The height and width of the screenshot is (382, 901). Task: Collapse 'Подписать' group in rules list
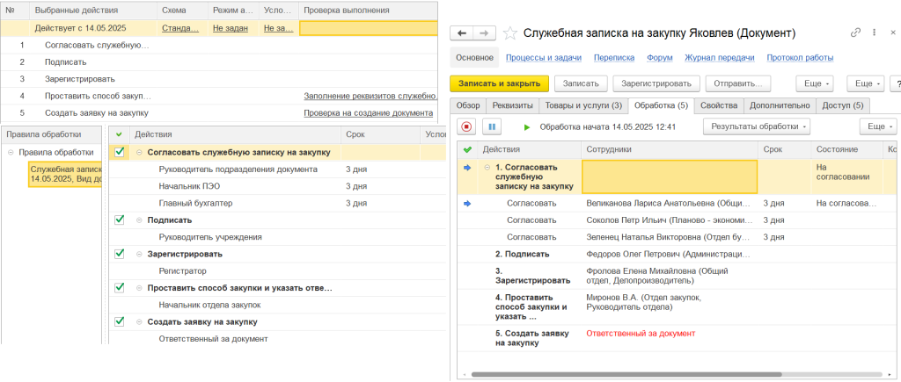(139, 220)
